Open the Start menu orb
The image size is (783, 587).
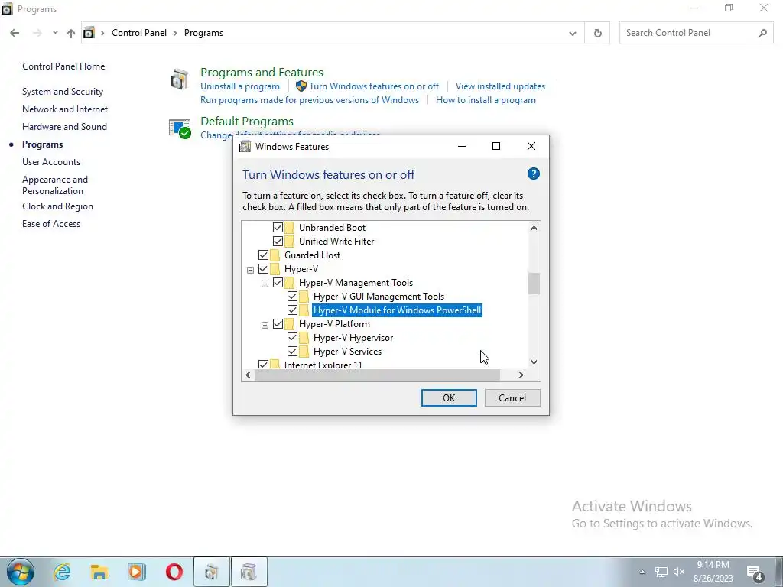click(x=21, y=572)
